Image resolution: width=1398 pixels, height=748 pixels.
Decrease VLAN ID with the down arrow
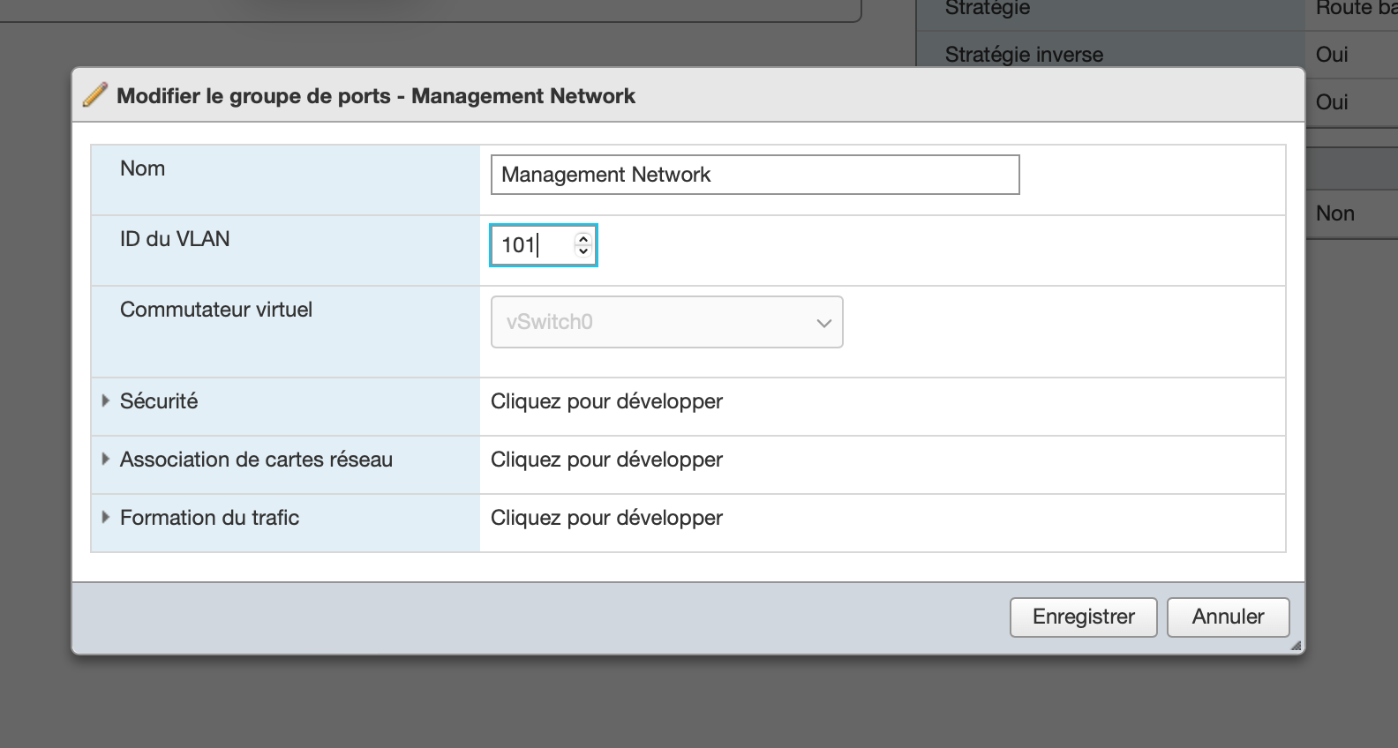click(582, 251)
